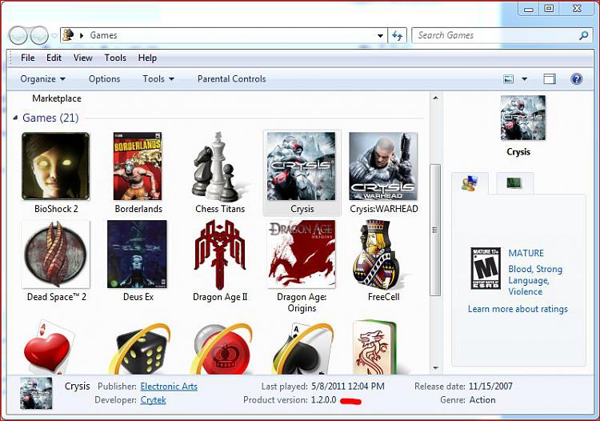Switch to the ratings tab in preview pane

pos(470,183)
